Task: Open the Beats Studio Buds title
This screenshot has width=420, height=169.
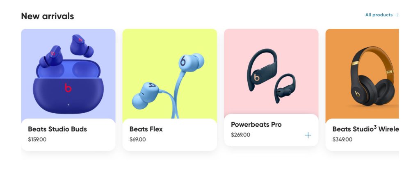Action: [x=57, y=129]
